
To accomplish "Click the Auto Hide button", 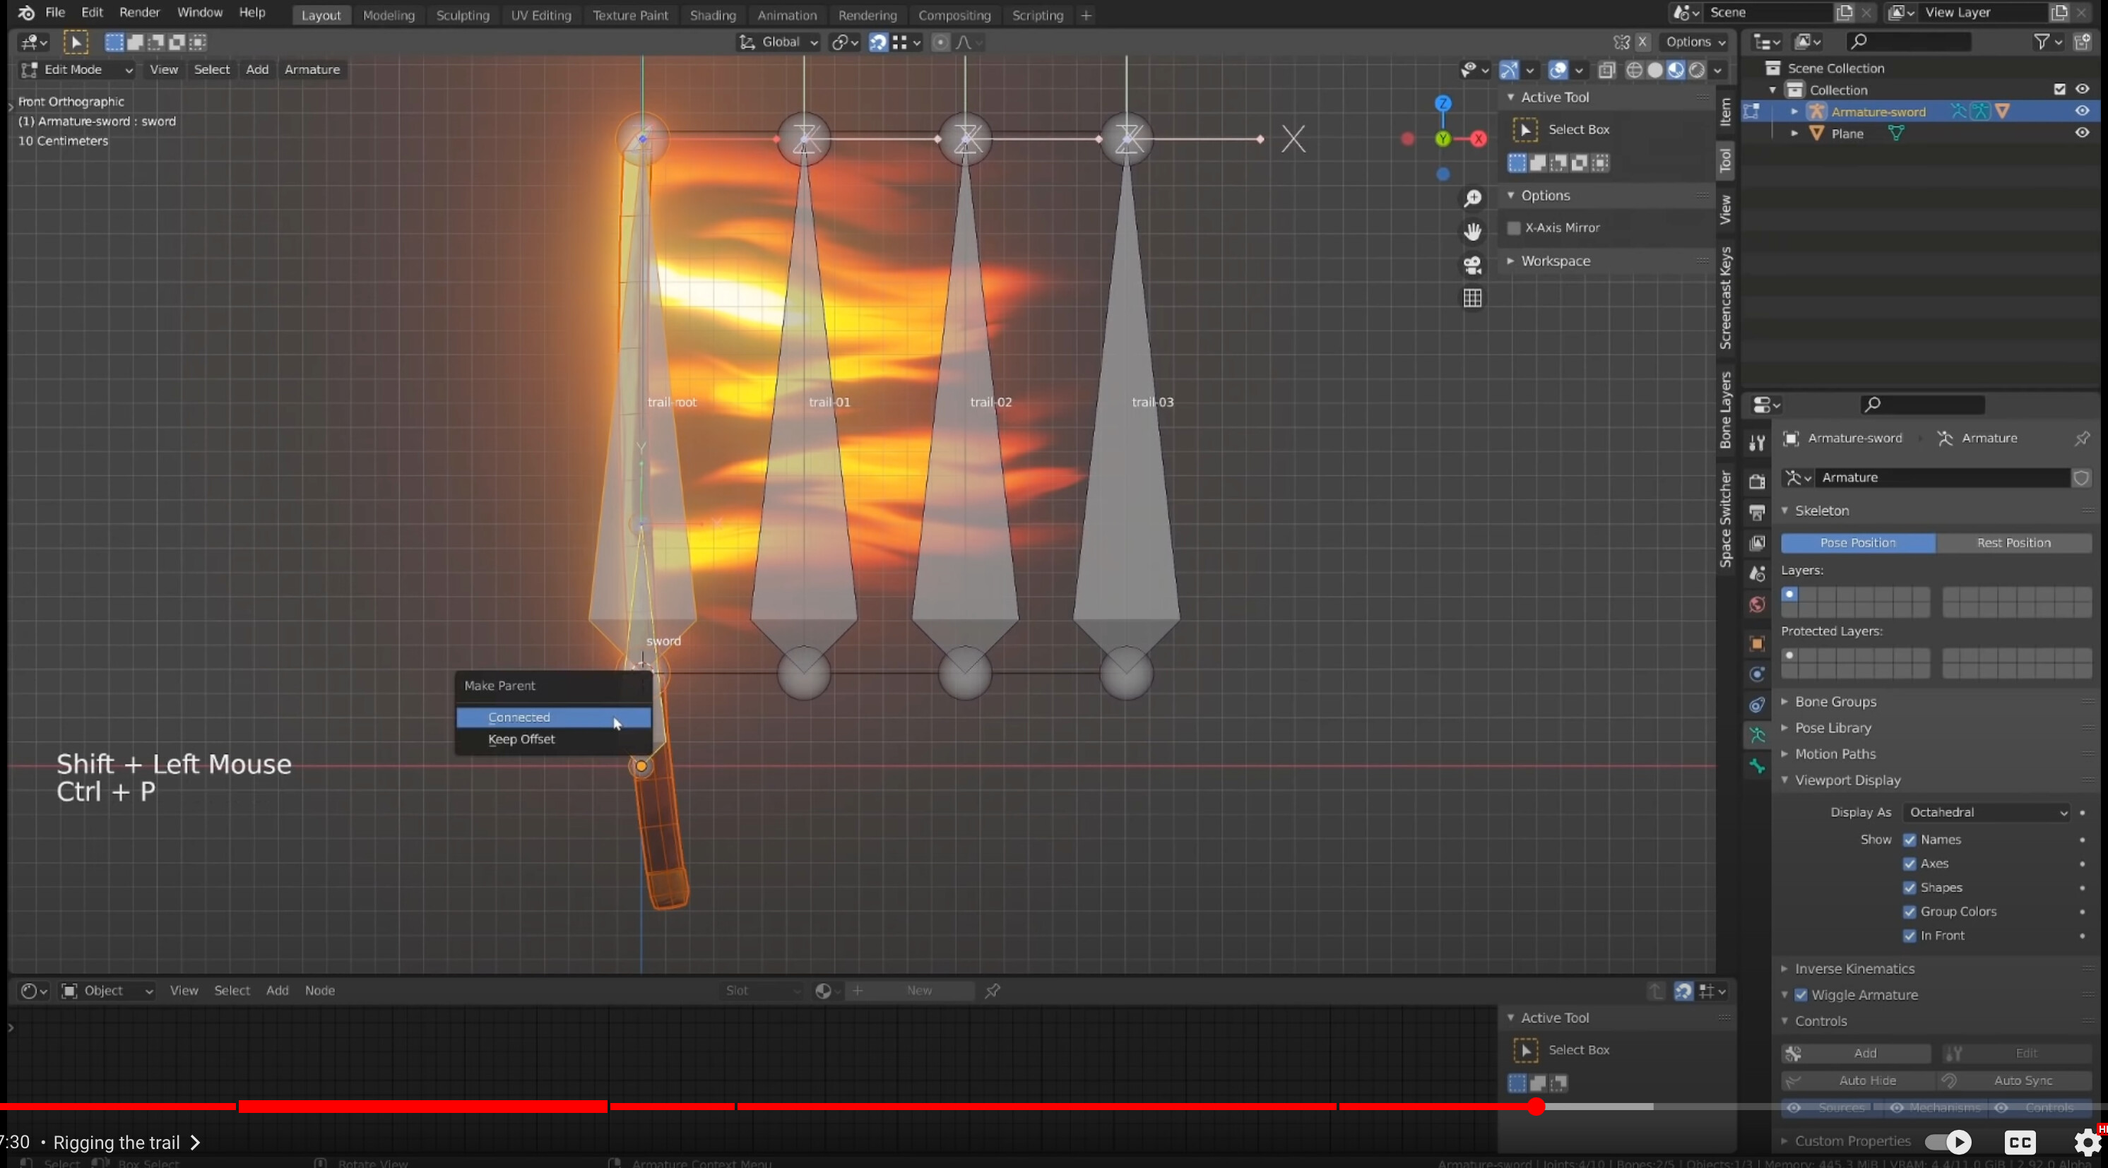I will [x=1856, y=1081].
